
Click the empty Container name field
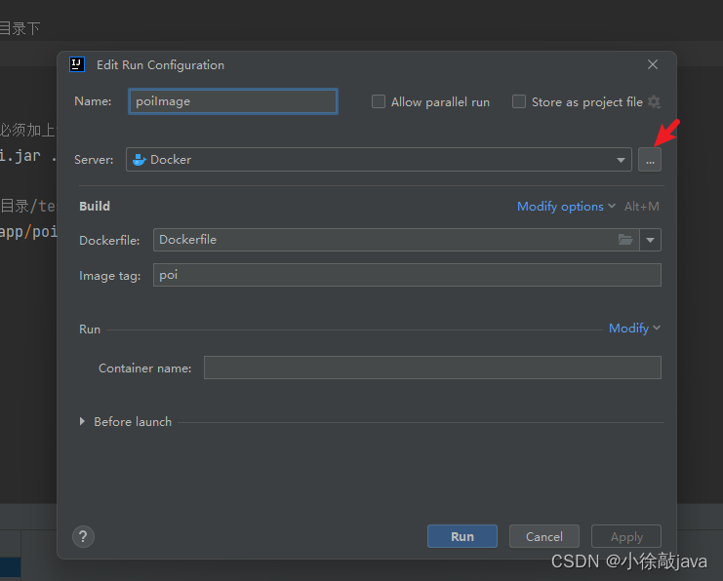432,368
